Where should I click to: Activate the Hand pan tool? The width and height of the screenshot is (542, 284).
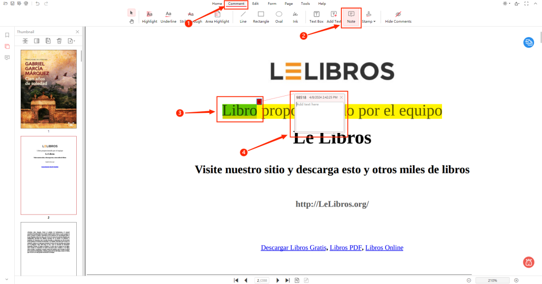[131, 21]
